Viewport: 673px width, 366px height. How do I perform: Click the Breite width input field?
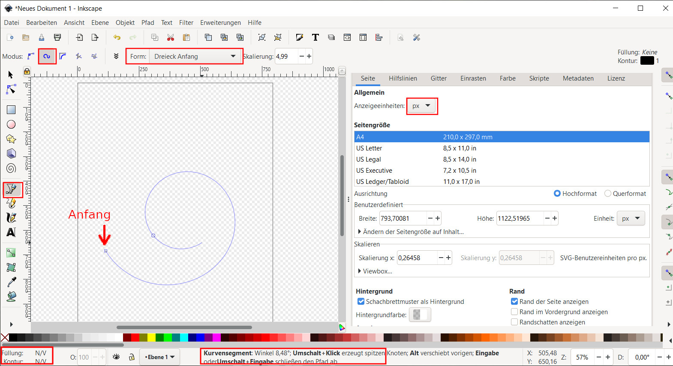403,219
